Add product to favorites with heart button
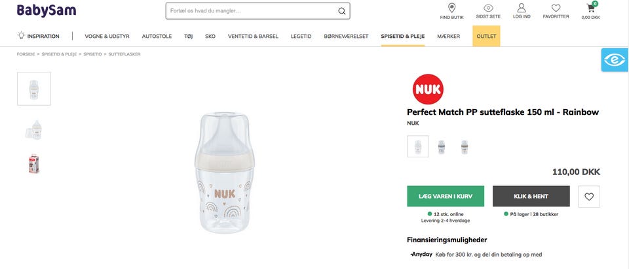The height and width of the screenshot is (269, 629). [589, 197]
